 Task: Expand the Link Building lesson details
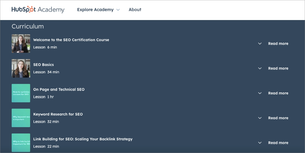click(260, 143)
